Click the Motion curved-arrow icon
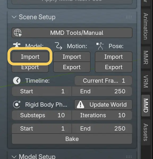Screen dimensions: 153x159 pyautogui.click(x=58, y=46)
